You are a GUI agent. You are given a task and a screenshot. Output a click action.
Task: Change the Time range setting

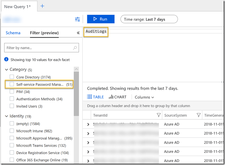pos(149,20)
